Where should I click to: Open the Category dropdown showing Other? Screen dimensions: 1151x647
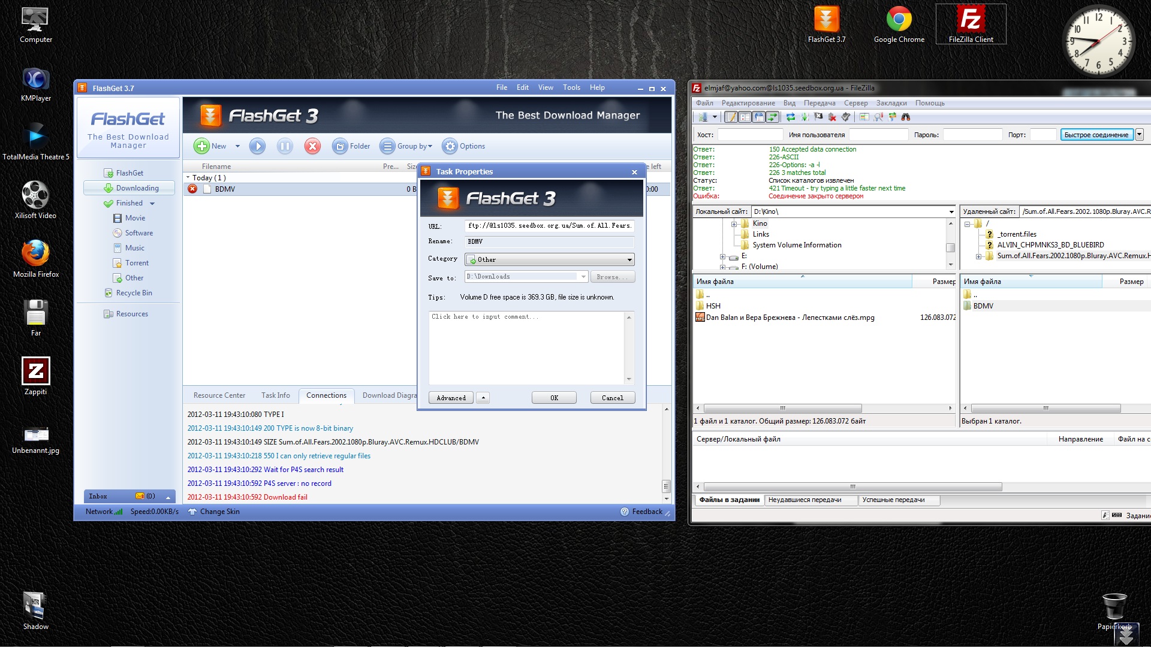point(629,260)
